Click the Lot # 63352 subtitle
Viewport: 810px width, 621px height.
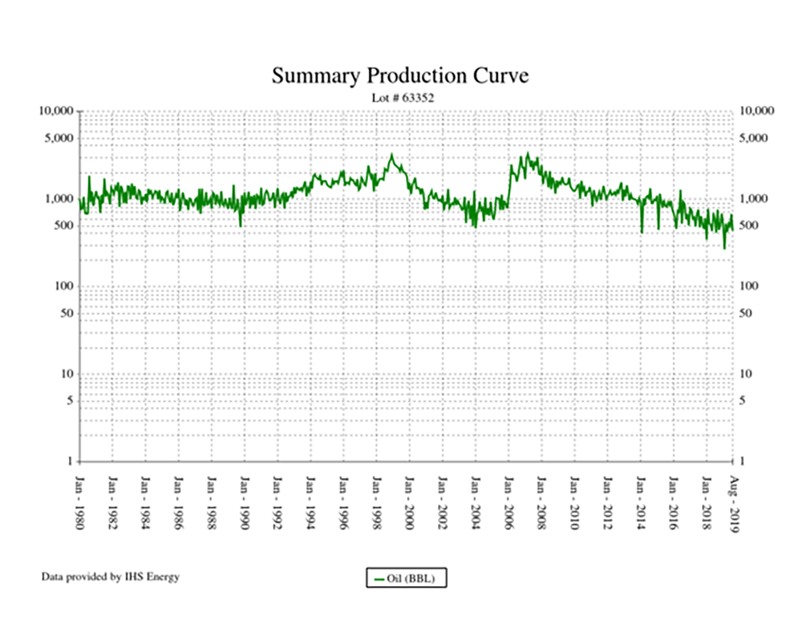click(x=403, y=98)
